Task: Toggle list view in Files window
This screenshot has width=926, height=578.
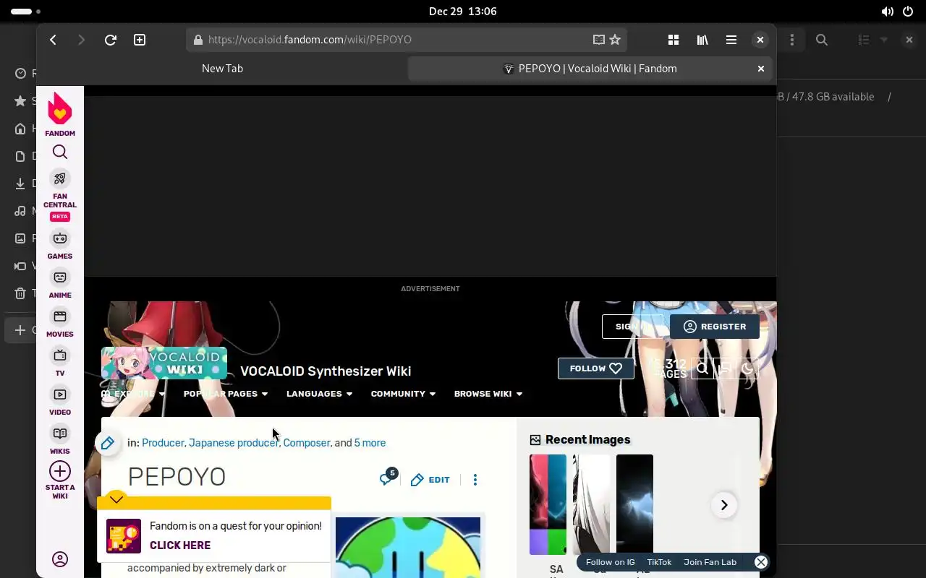Action: click(x=864, y=40)
